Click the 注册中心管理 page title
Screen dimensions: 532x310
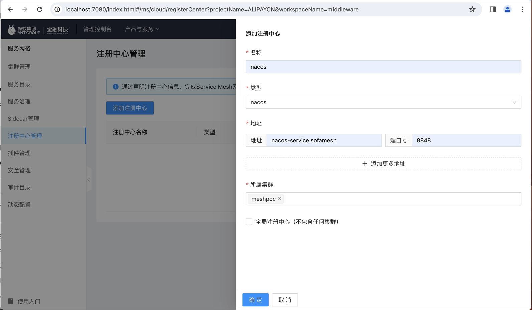click(x=121, y=54)
